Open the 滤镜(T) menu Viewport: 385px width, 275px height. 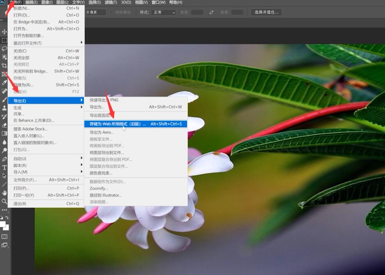111,2
